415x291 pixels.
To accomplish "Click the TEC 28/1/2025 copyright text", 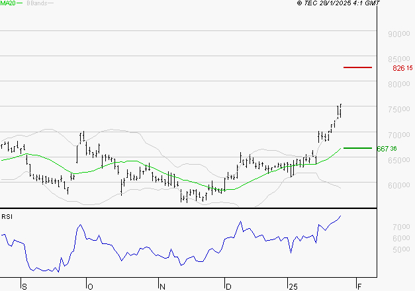I will [338, 3].
